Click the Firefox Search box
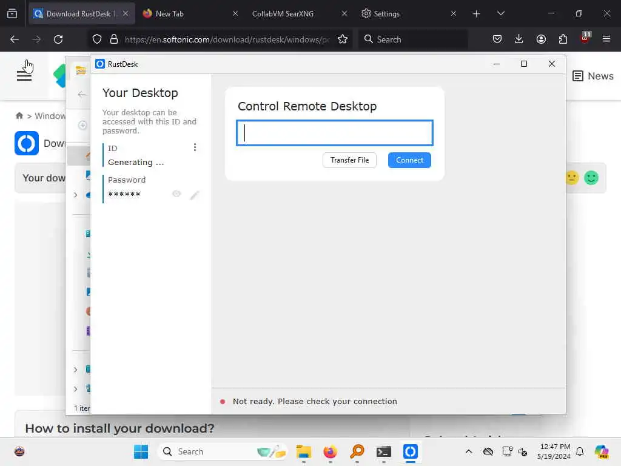621x466 pixels. point(413,39)
